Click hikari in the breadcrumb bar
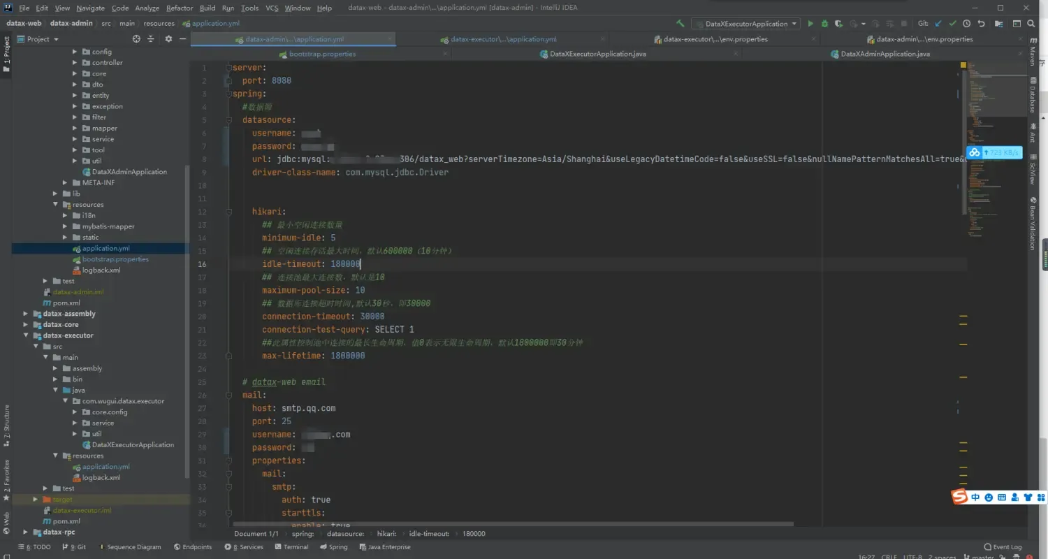 (388, 533)
